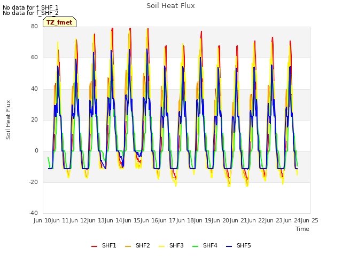Click the Jun 15 x-axis tick label

132,220
